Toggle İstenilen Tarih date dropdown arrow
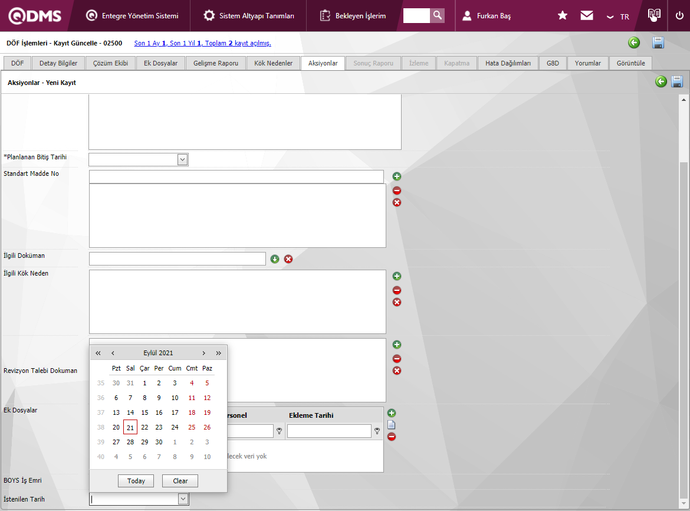Viewport: 690px width, 511px height. click(183, 499)
